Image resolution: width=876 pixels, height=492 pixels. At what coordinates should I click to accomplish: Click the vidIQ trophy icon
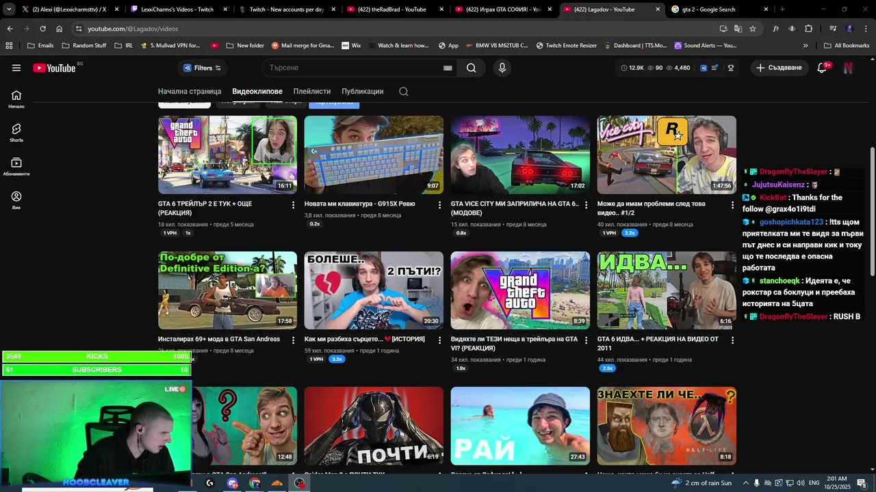(x=731, y=68)
